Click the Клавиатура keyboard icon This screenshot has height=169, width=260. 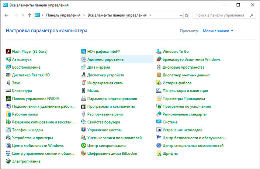(x=8, y=90)
